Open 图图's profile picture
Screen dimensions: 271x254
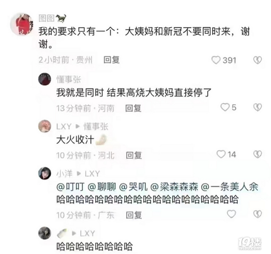(x=21, y=24)
